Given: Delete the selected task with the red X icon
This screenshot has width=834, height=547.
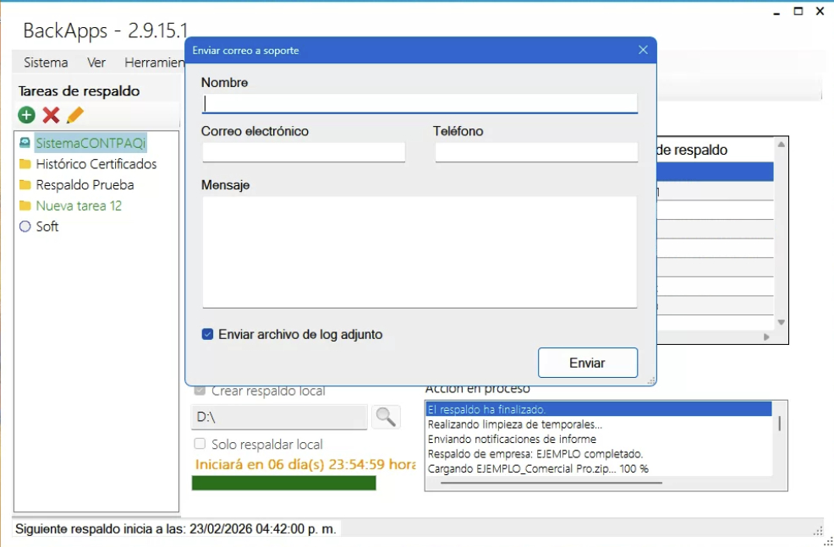Looking at the screenshot, I should click(x=51, y=115).
